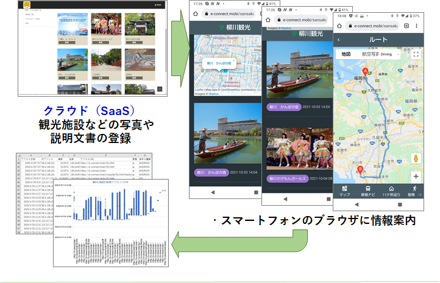Select red marker B at the route end

tap(360, 170)
